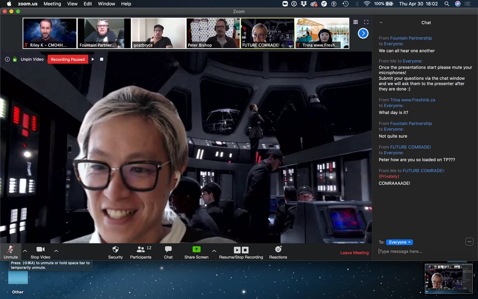Expand video options arrow next to Stop Video
The width and height of the screenshot is (478, 299).
[x=56, y=251]
